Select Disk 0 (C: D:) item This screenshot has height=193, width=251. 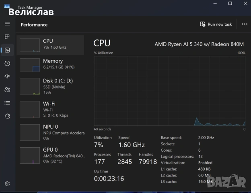click(51, 86)
